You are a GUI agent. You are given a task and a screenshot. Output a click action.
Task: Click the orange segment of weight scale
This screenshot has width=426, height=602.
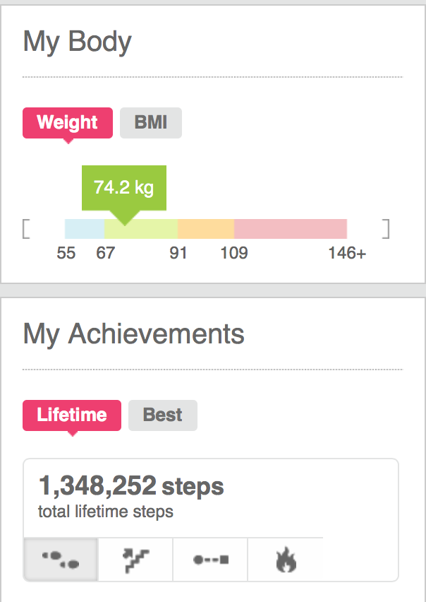206,229
